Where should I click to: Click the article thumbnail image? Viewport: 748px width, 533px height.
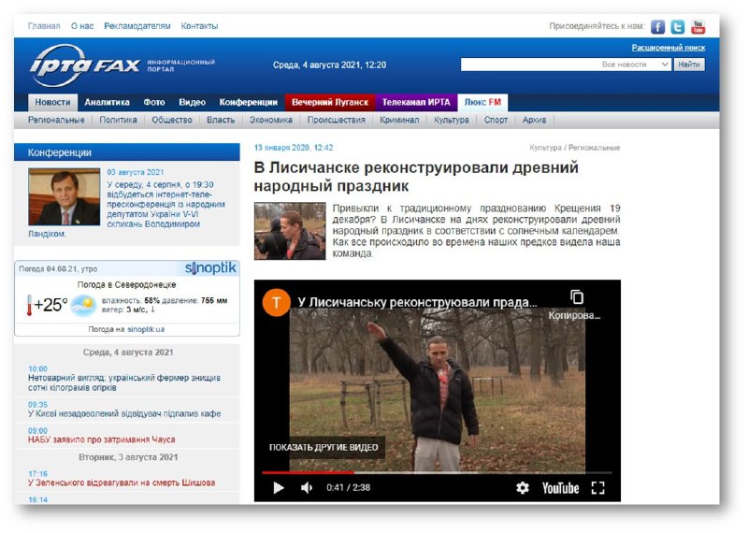coord(290,231)
